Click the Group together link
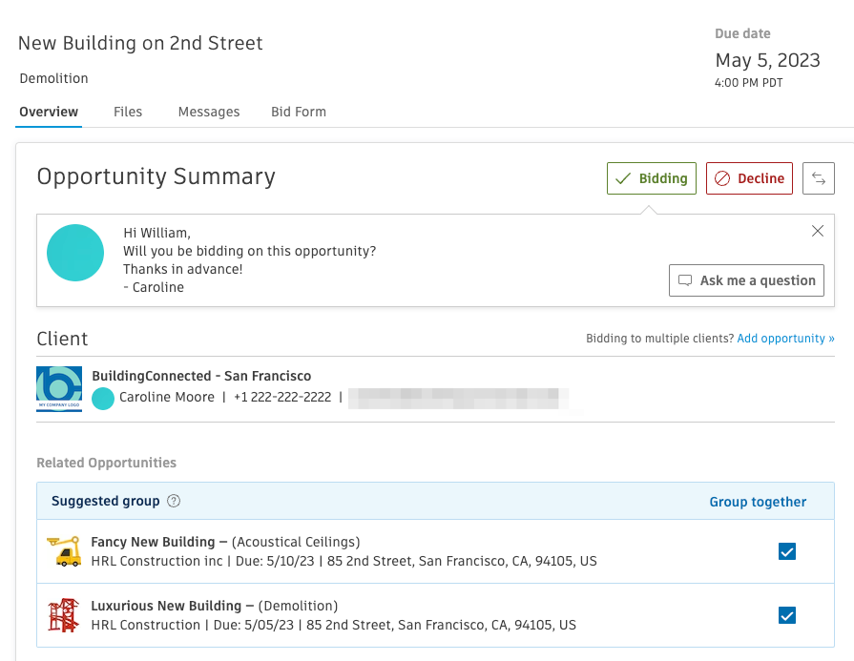The image size is (854, 661). tap(758, 501)
